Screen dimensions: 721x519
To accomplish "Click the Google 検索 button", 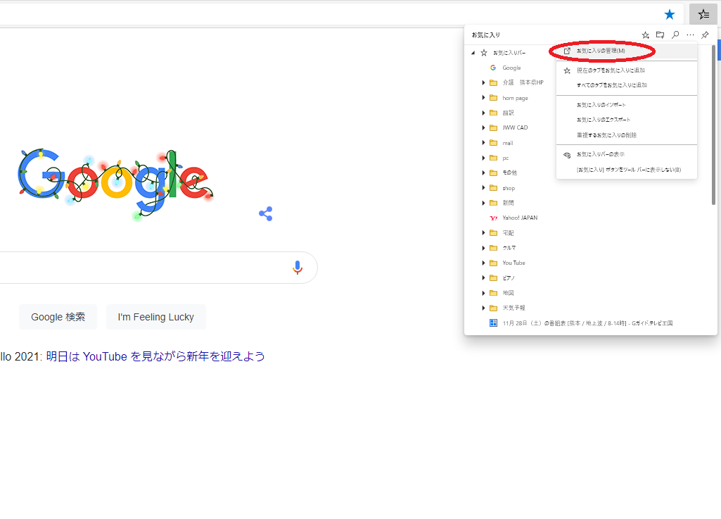I will coord(58,317).
